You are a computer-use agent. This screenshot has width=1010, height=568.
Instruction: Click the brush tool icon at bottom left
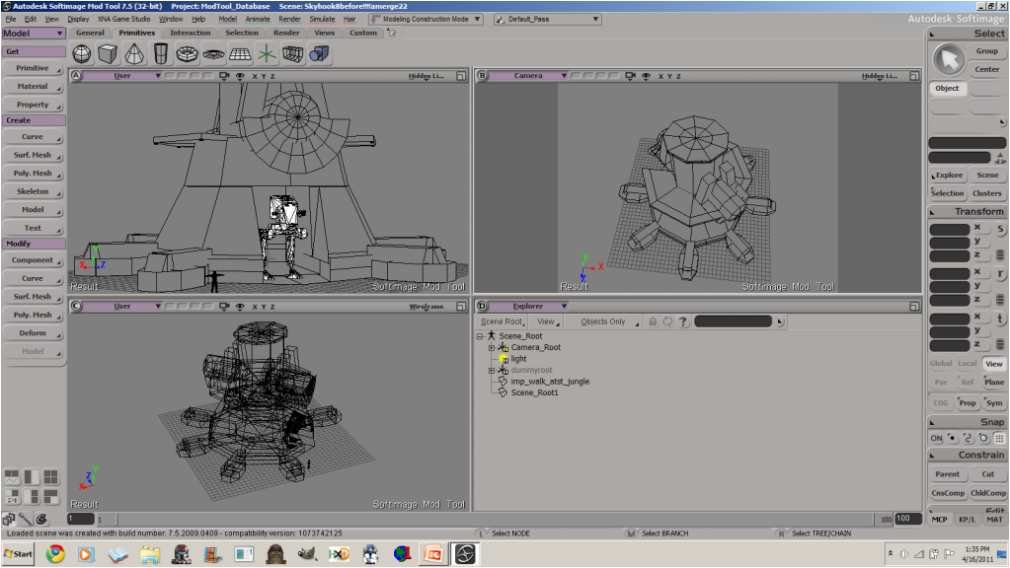pyautogui.click(x=25, y=519)
